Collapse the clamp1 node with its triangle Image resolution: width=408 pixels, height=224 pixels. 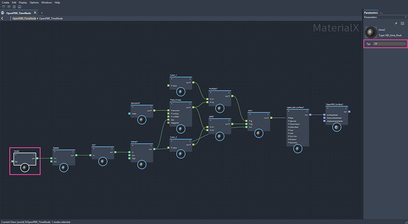133,146
